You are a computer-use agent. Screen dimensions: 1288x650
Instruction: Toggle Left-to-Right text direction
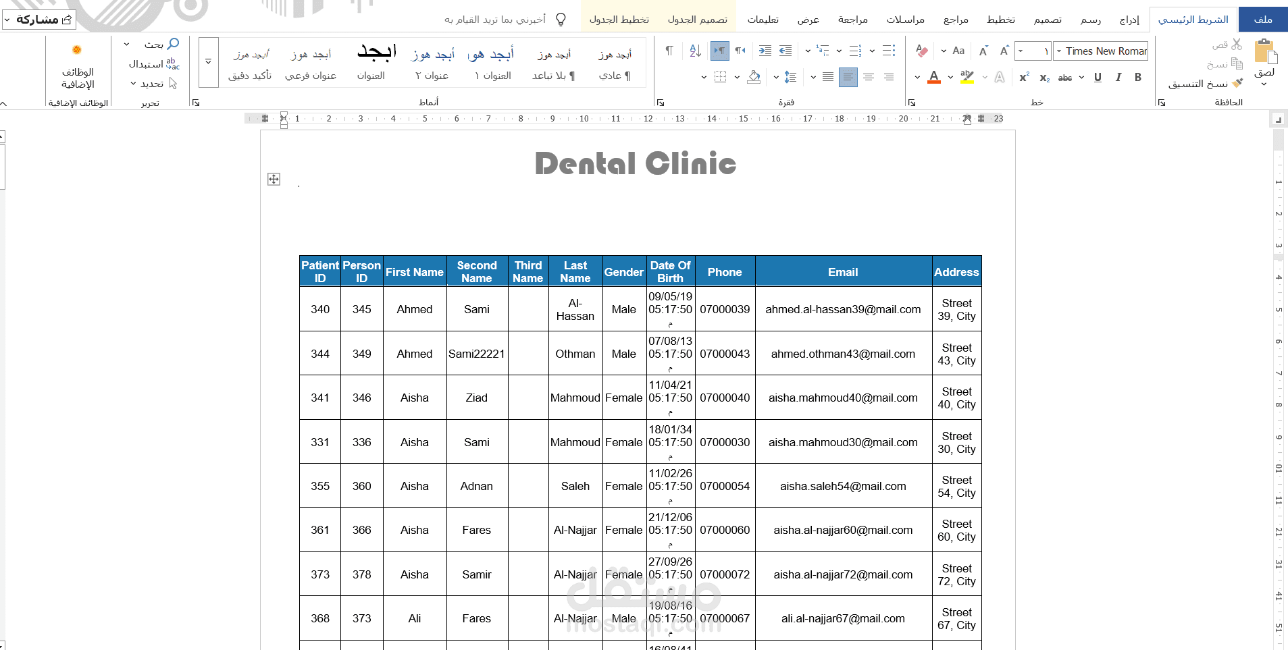click(720, 51)
